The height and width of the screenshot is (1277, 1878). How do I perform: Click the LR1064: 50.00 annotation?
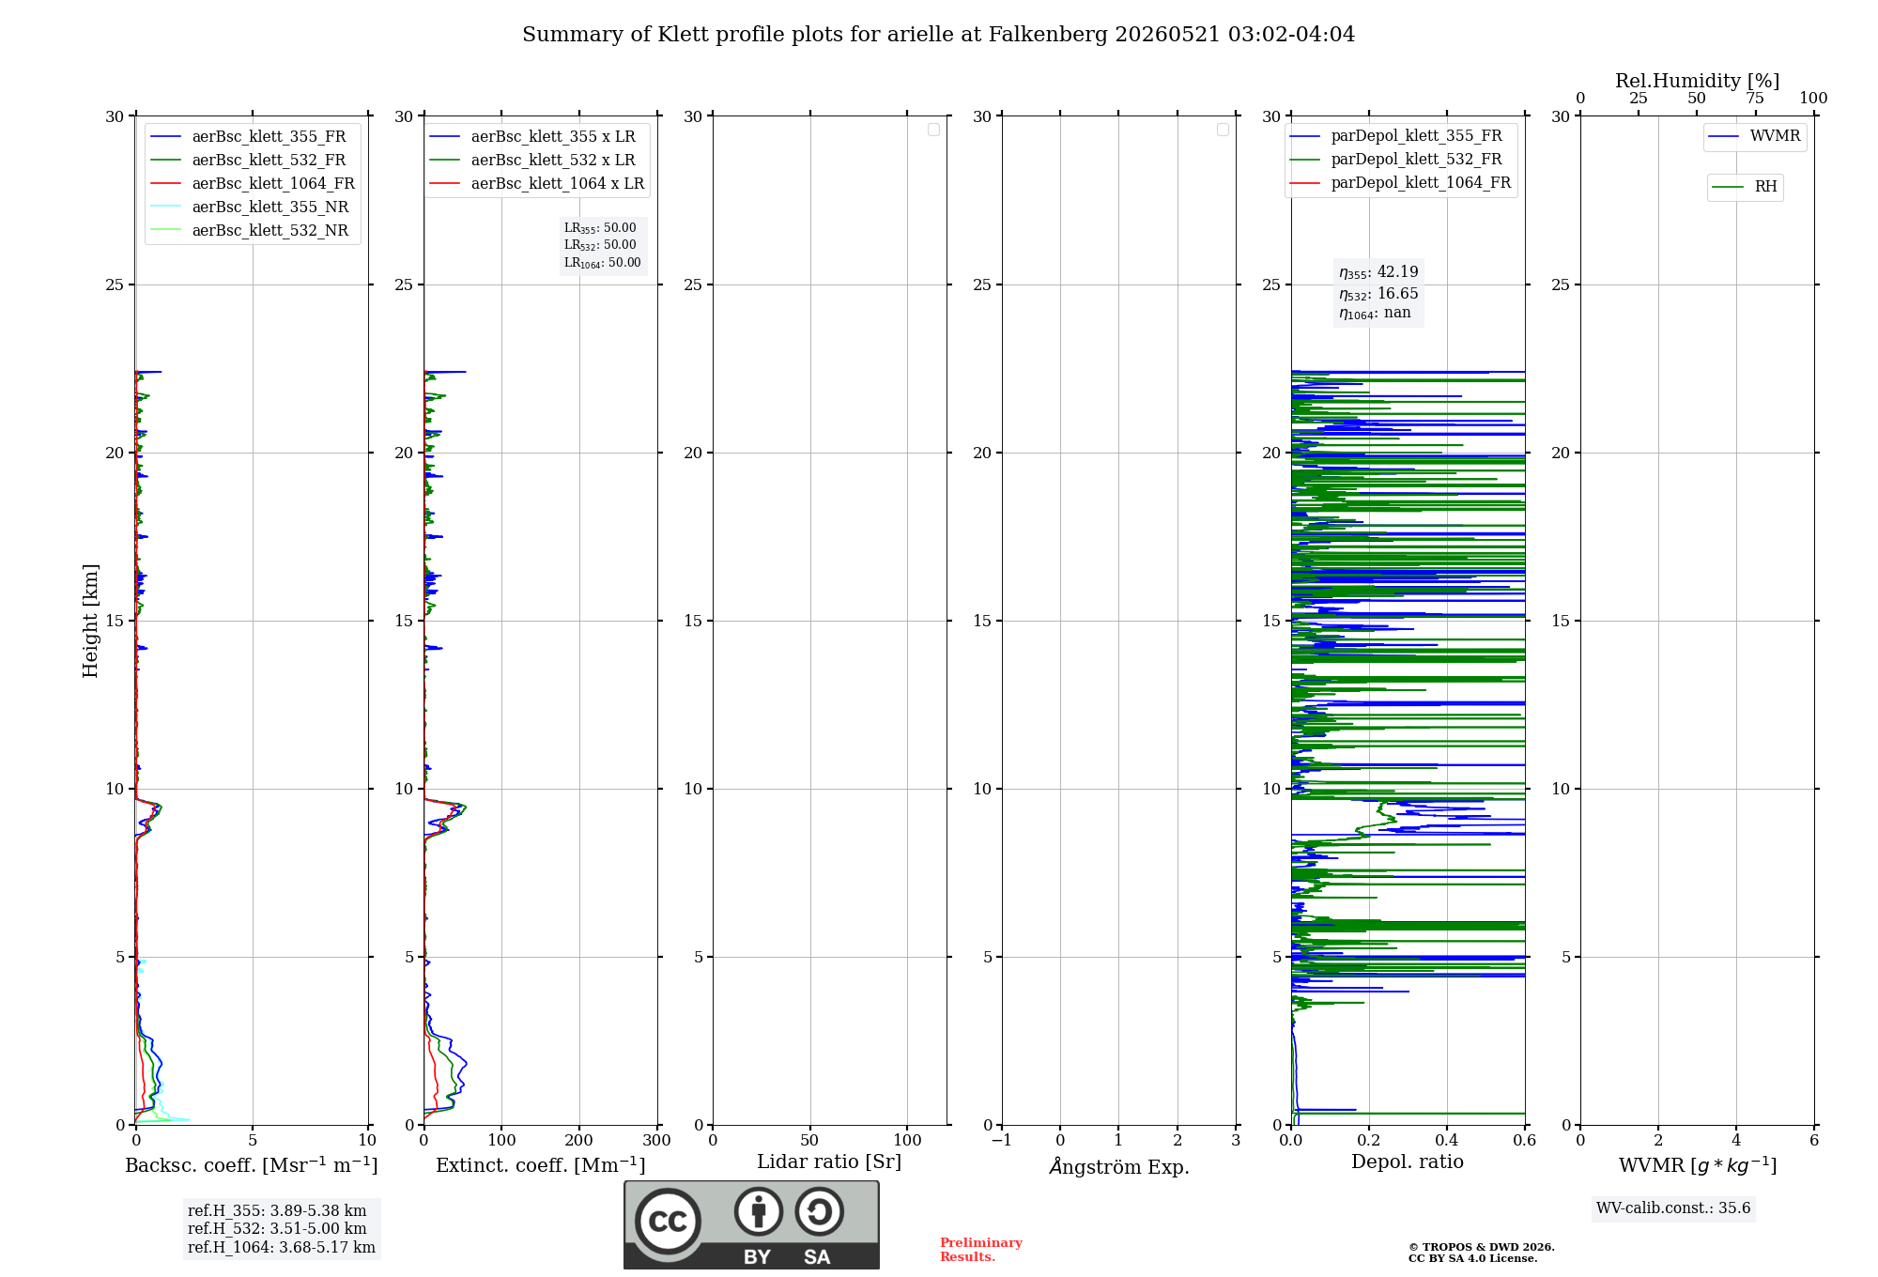point(603,263)
